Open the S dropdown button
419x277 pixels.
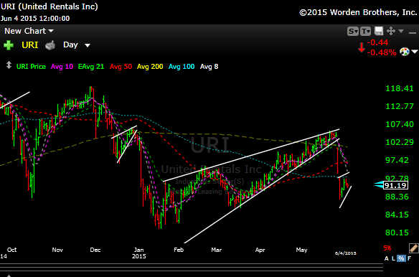coord(353,32)
